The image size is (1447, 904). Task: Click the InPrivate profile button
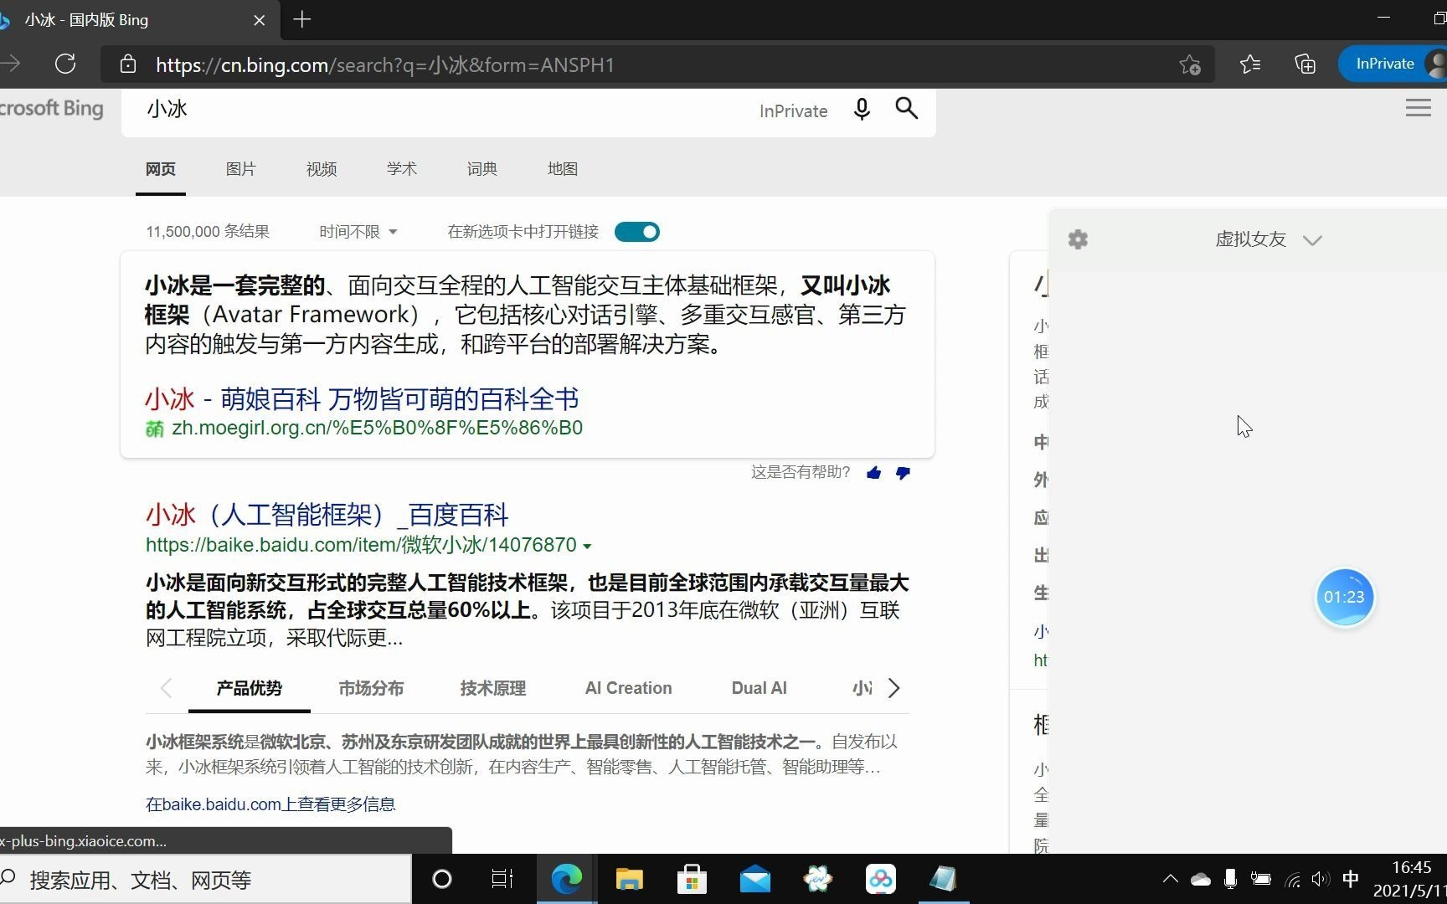1393,64
